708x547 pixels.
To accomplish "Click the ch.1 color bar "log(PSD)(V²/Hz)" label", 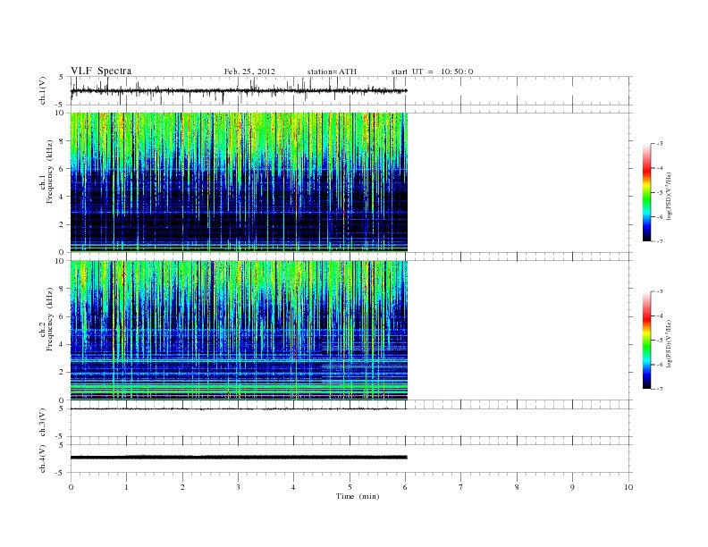I will pos(669,196).
